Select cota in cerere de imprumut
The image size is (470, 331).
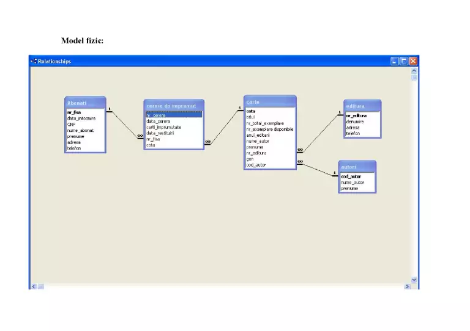pos(174,145)
